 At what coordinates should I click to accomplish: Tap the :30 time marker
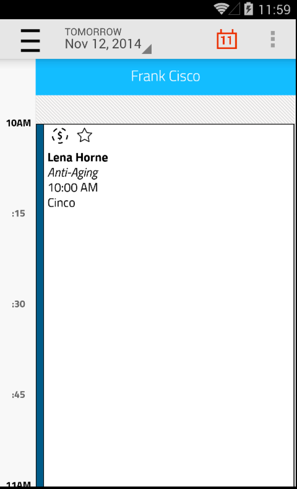coord(18,304)
